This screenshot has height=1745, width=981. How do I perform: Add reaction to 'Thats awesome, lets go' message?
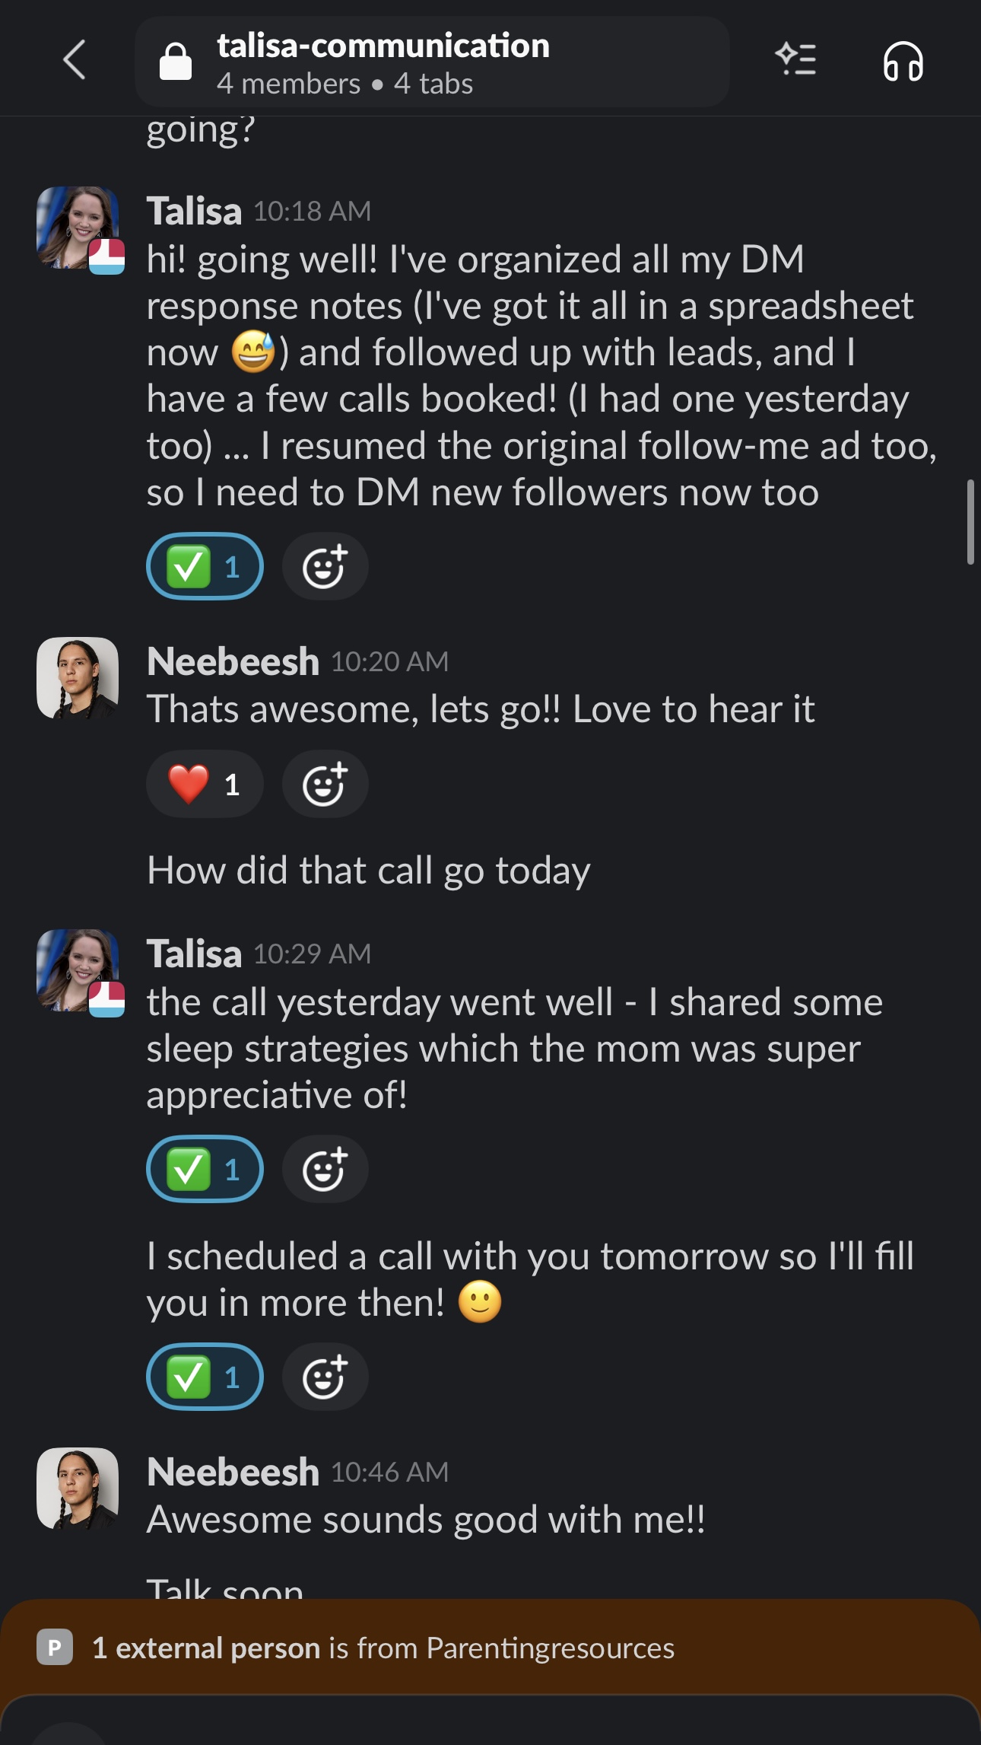click(325, 785)
